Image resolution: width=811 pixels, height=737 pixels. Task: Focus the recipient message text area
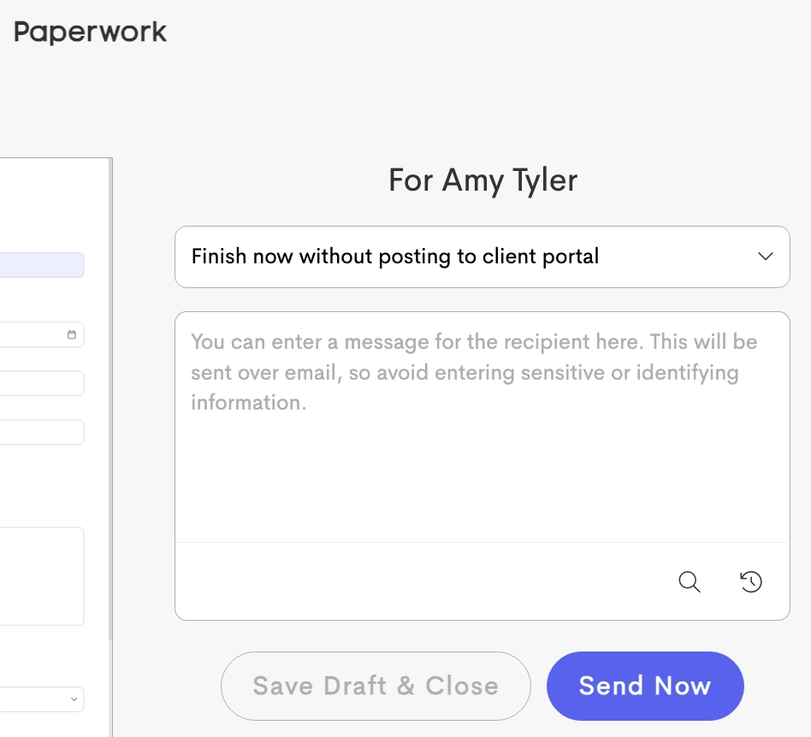pyautogui.click(x=482, y=427)
